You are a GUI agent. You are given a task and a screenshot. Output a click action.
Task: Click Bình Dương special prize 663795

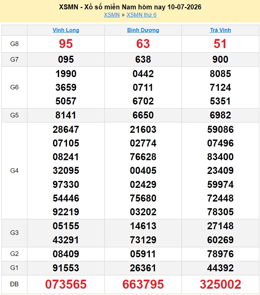[143, 284]
